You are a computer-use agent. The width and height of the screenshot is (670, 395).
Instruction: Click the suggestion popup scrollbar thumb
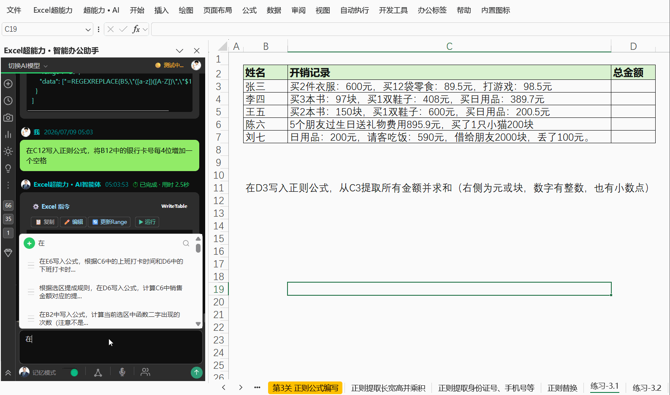pyautogui.click(x=198, y=248)
